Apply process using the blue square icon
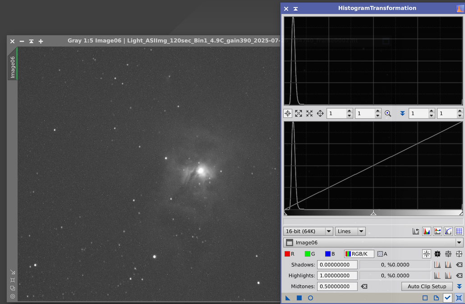Viewport: 465px width, 304px height. tap(299, 298)
